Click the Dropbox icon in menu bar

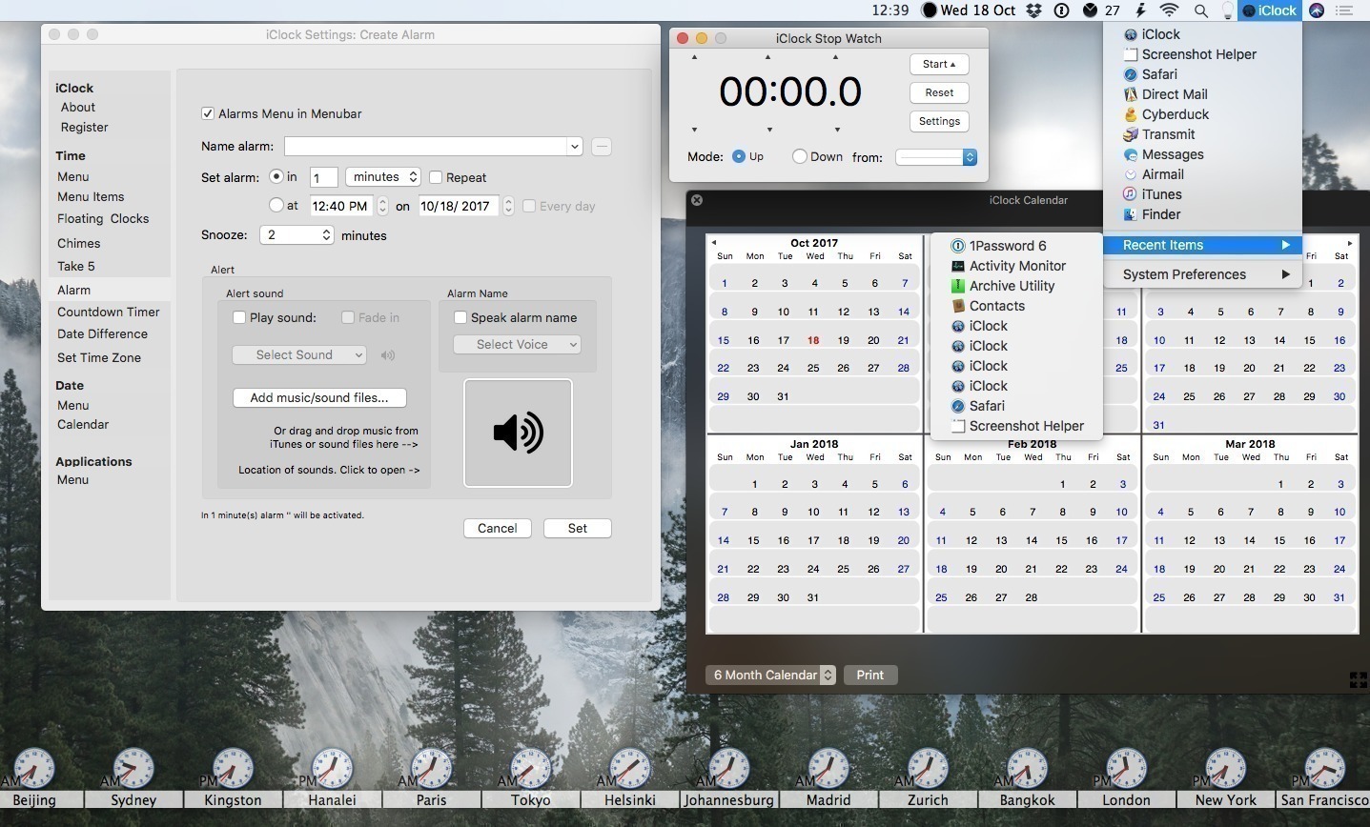[x=1033, y=10]
